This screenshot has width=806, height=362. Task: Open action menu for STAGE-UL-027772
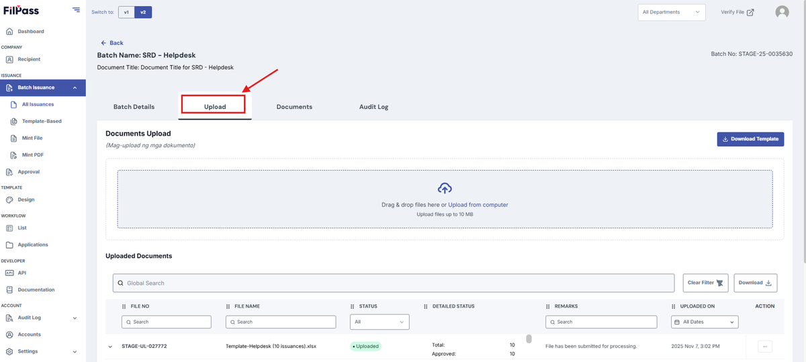click(764, 347)
